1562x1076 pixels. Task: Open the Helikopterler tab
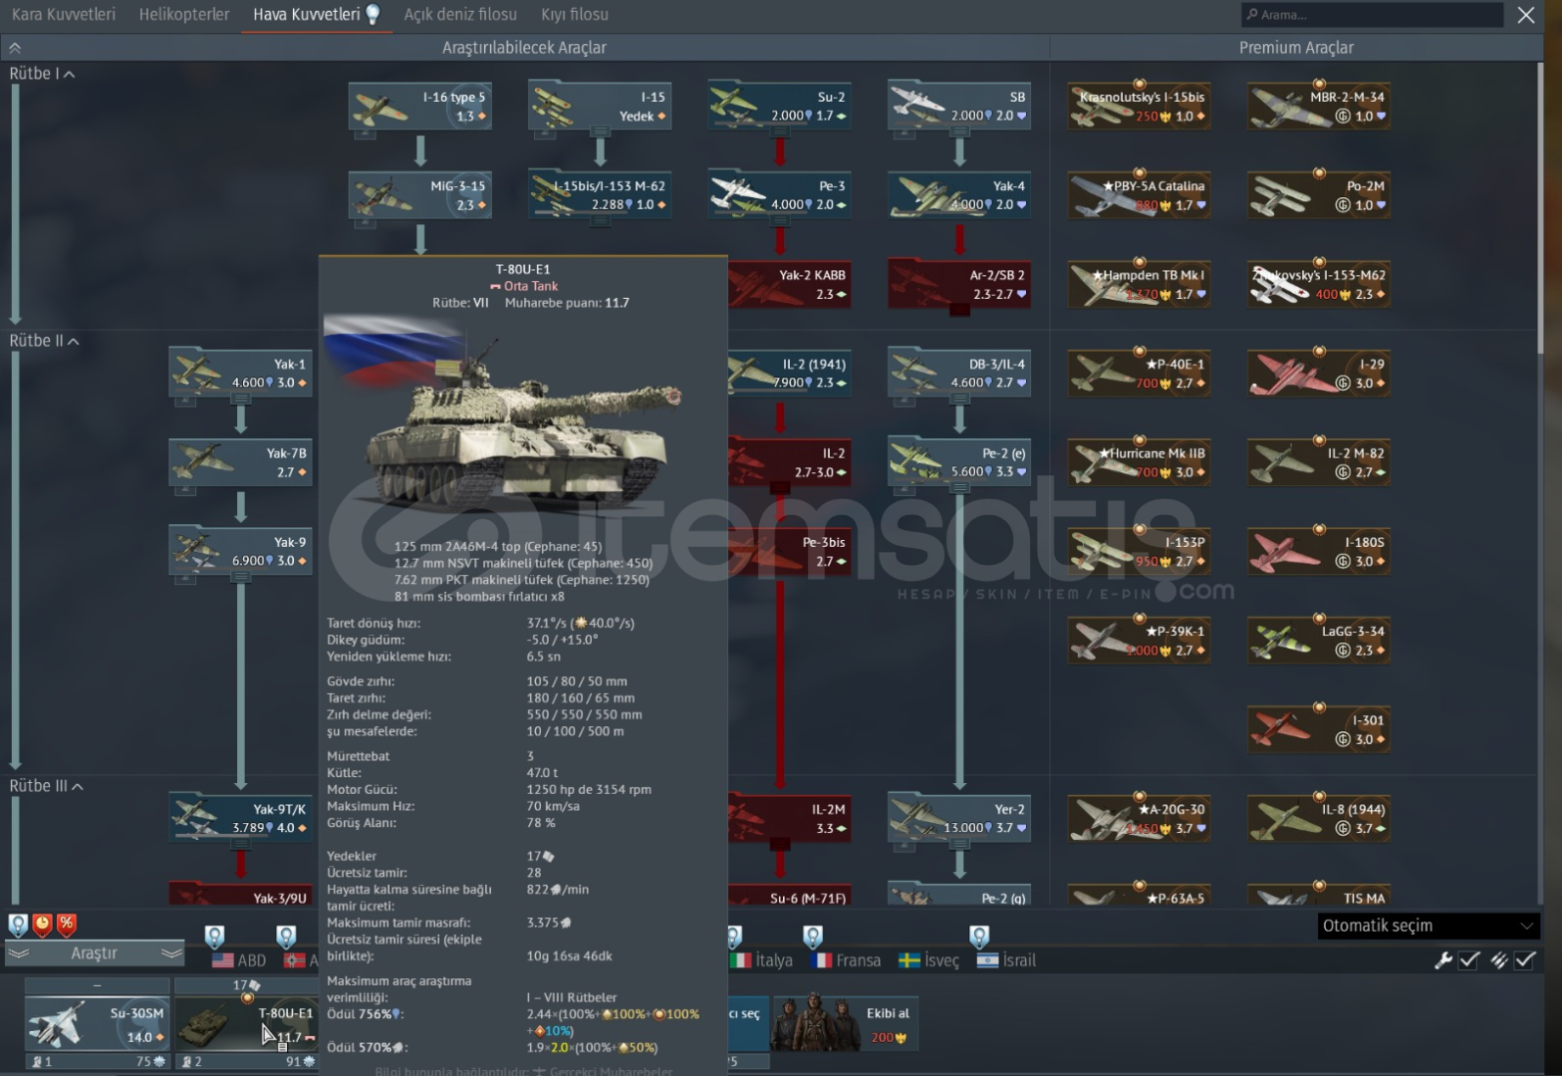click(184, 15)
